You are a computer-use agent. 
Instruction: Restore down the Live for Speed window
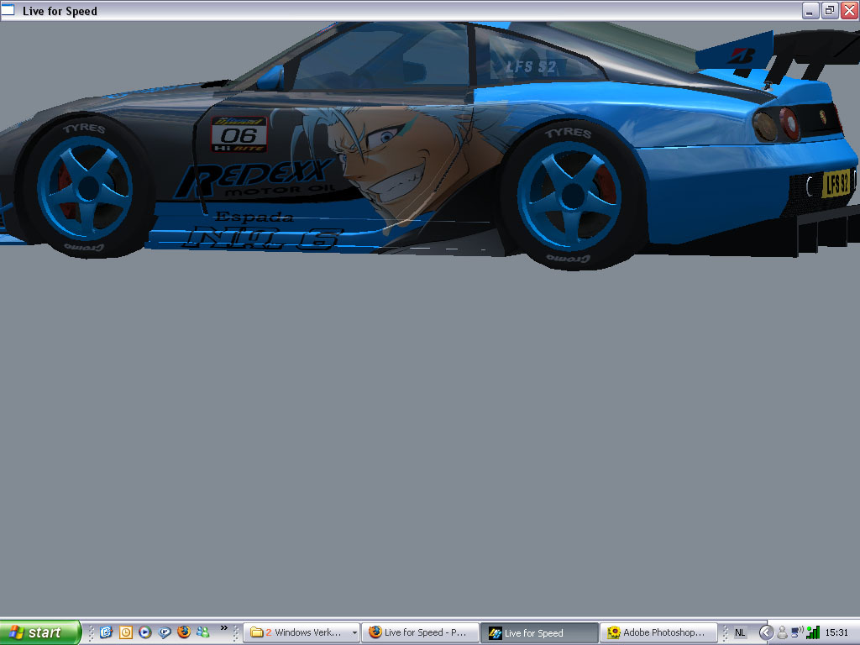point(830,11)
